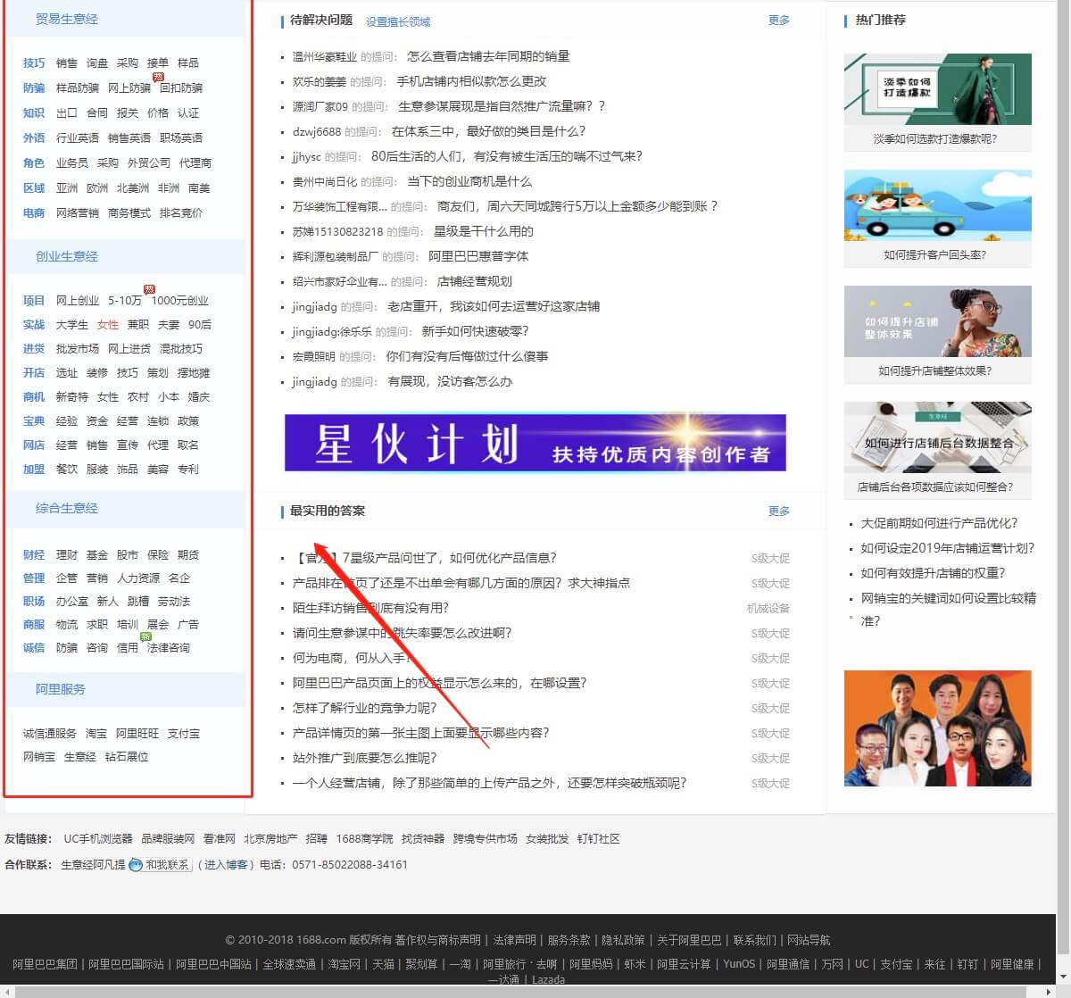This screenshot has height=998, width=1071.
Task: Click 更多 beside 最实用的答案
Action: (x=777, y=511)
